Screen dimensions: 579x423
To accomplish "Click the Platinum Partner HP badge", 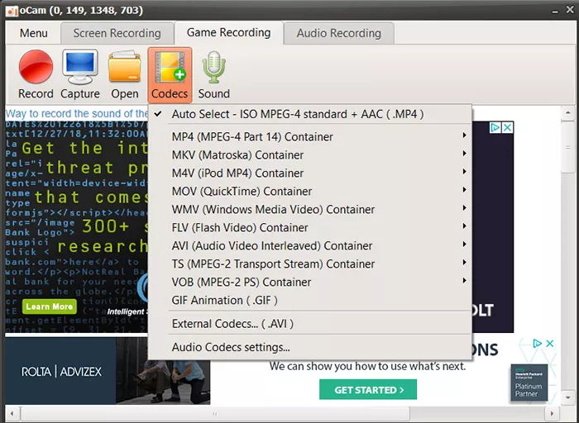I will coord(529,383).
